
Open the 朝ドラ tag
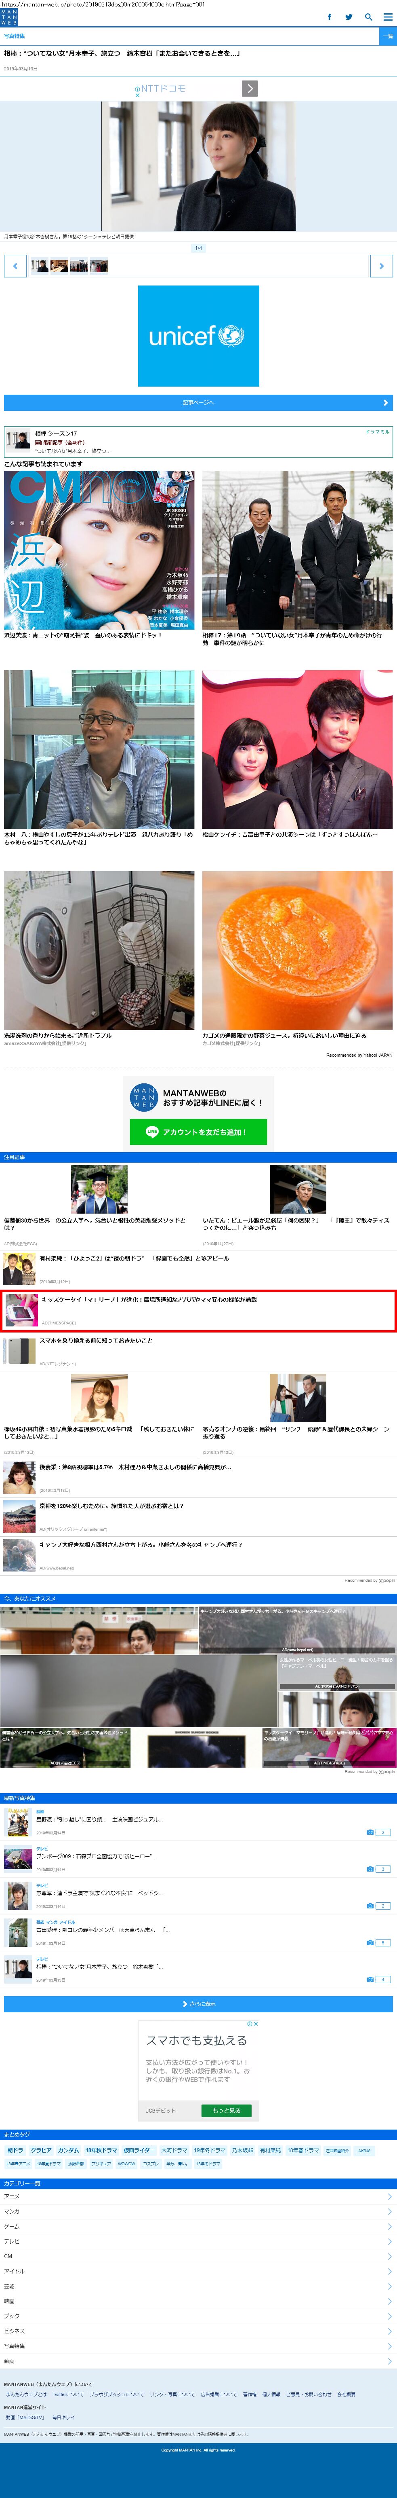click(x=15, y=2150)
